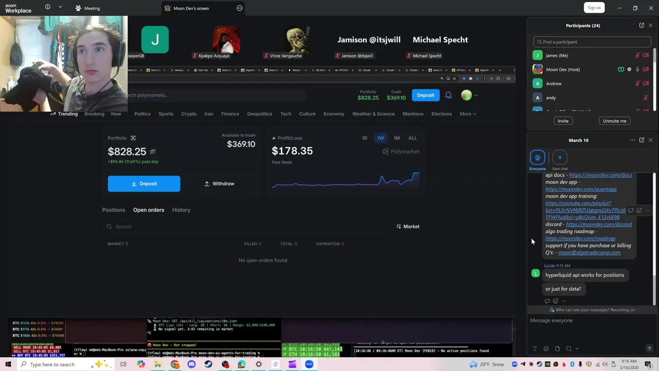Click the profit/loss line chart
This screenshot has height=371, width=659.
pos(345,180)
